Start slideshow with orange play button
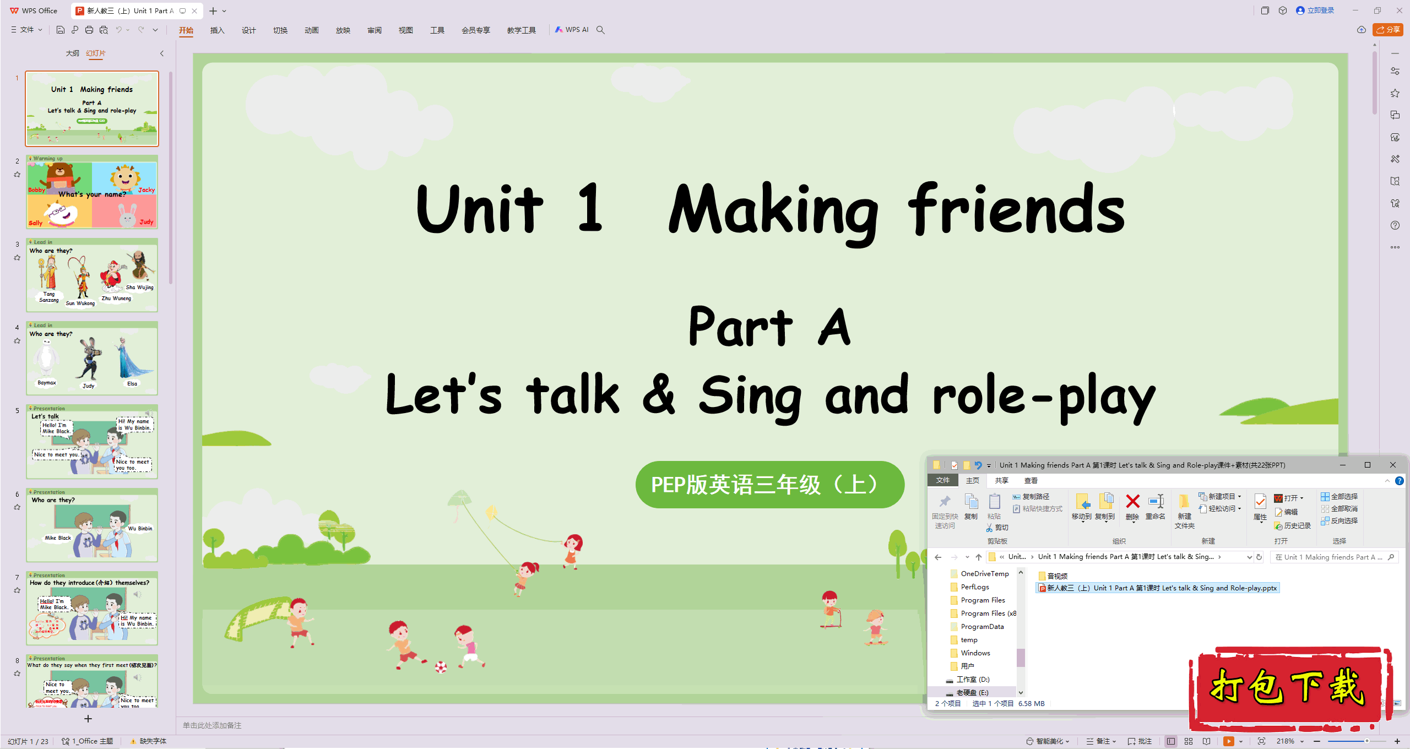The width and height of the screenshot is (1410, 749). click(1228, 741)
